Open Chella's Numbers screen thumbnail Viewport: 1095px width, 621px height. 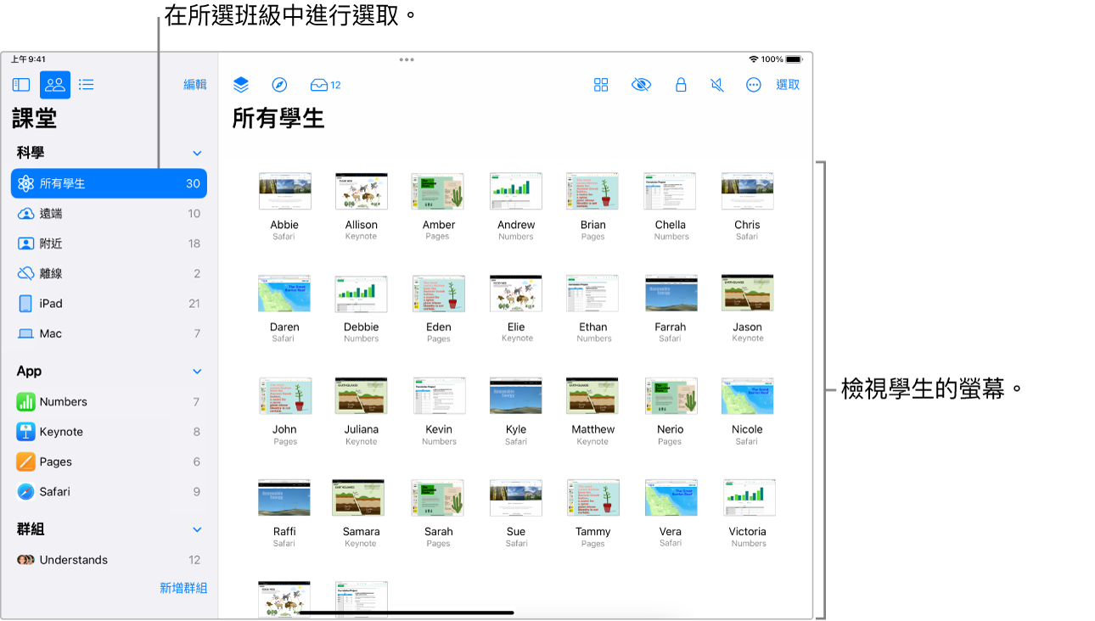[670, 191]
